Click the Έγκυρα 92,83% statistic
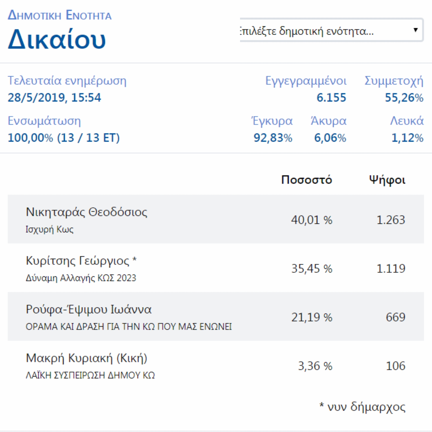Screen dimensions: 432x432 [x=273, y=138]
